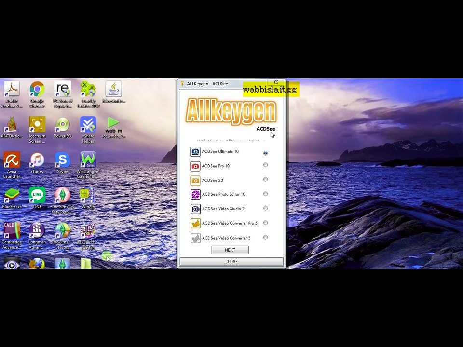Click the CLOSE button in ALLKeygen
This screenshot has height=347, width=463.
point(231,262)
